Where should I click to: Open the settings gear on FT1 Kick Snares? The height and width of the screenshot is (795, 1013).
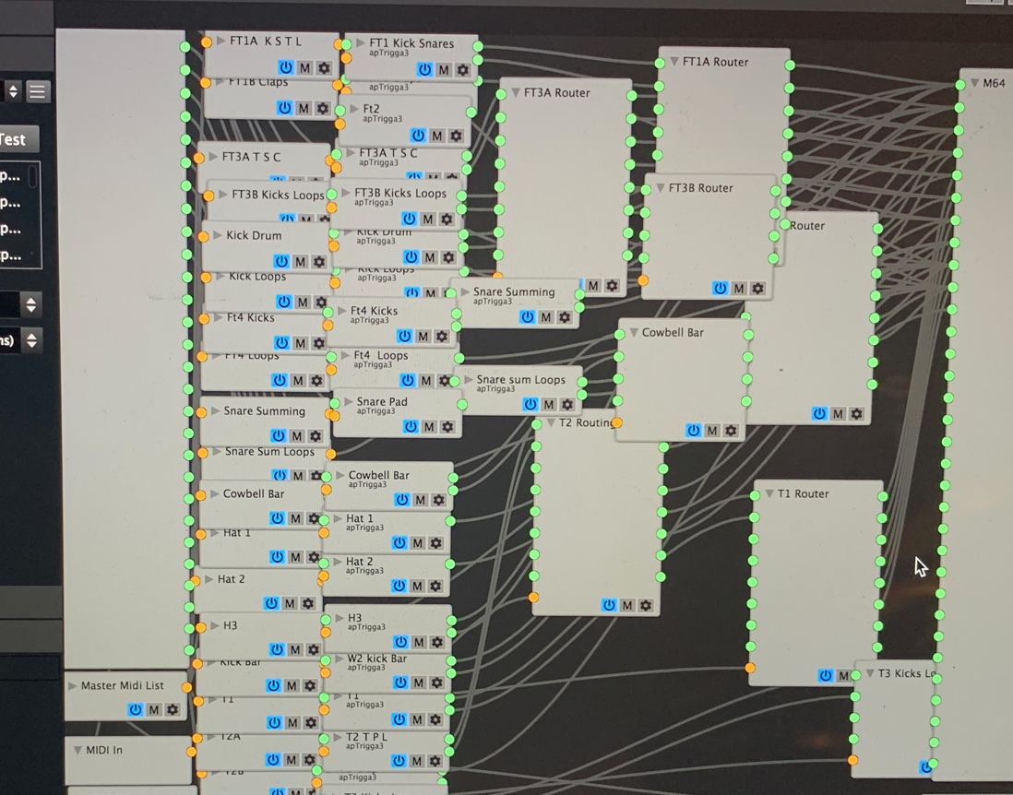coord(461,69)
